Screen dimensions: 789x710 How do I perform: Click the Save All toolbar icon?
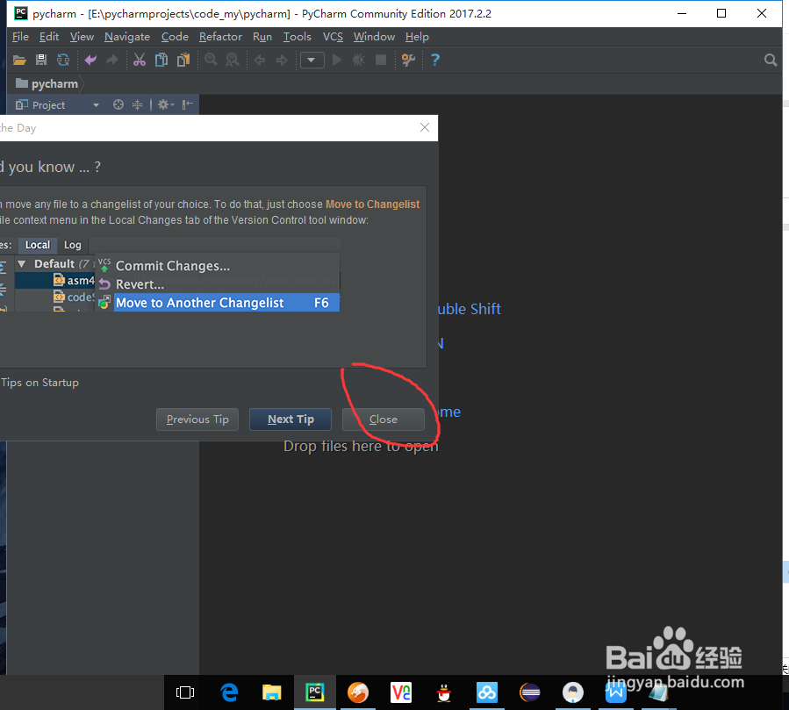(x=41, y=61)
